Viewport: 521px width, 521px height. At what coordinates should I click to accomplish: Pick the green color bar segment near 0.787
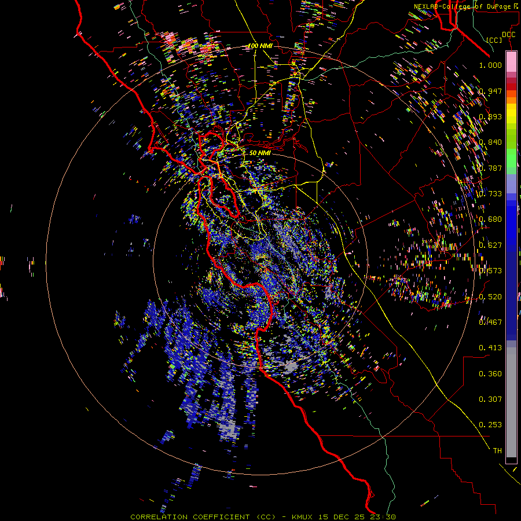coord(511,162)
